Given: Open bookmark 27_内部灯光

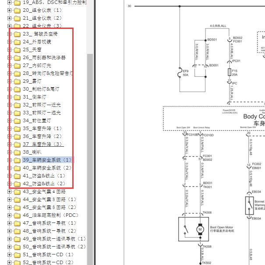Looking at the screenshot, I should [x=37, y=65].
